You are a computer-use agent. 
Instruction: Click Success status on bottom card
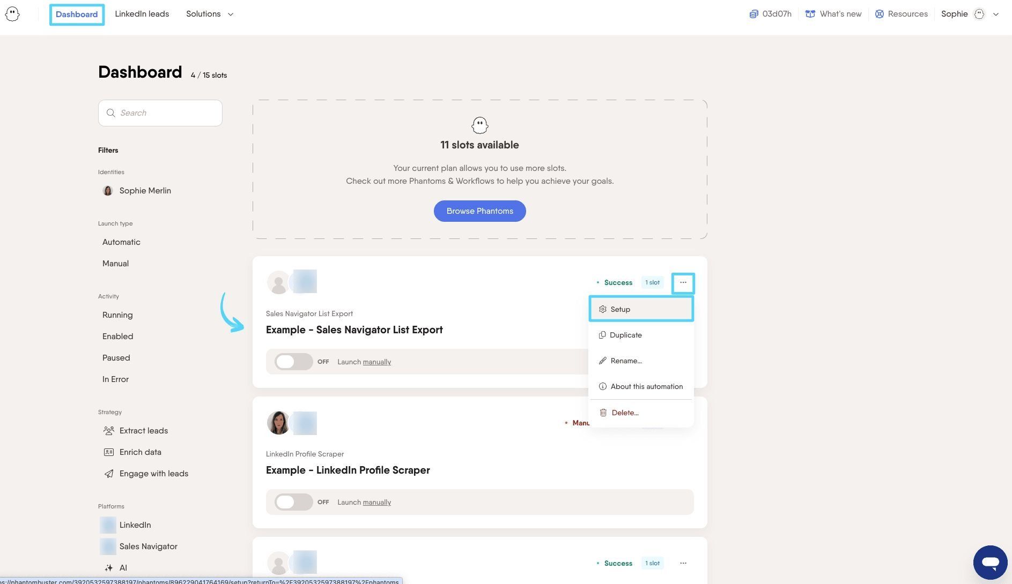click(x=615, y=564)
